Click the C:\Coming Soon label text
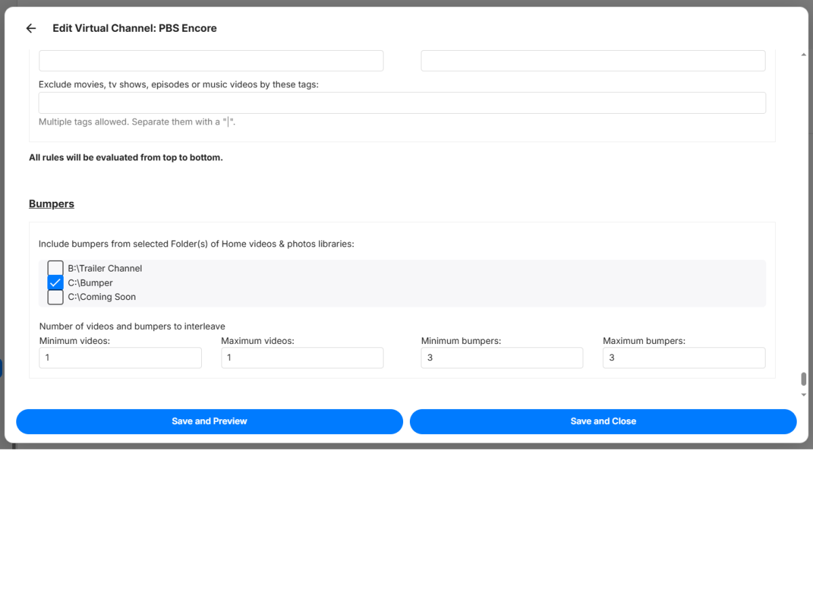This screenshot has height=602, width=813. [x=102, y=297]
